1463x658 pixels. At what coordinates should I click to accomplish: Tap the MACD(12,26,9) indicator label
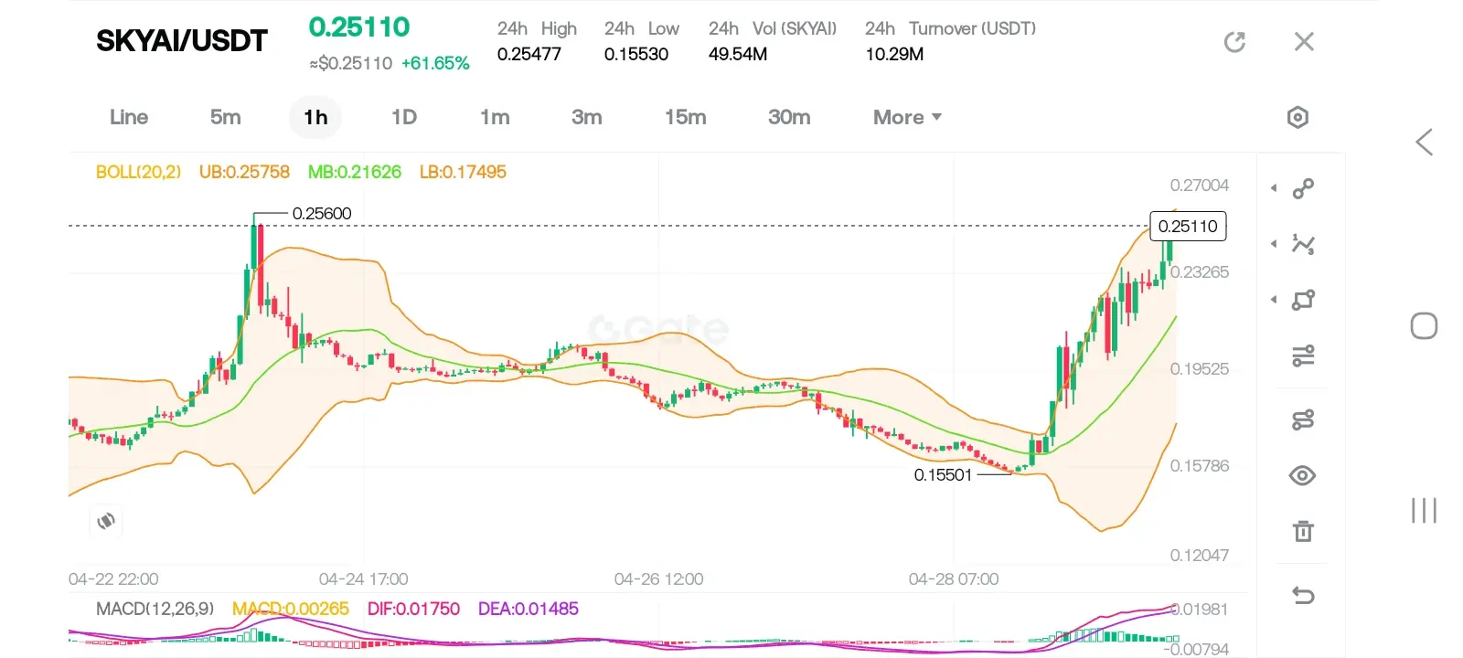coord(155,609)
